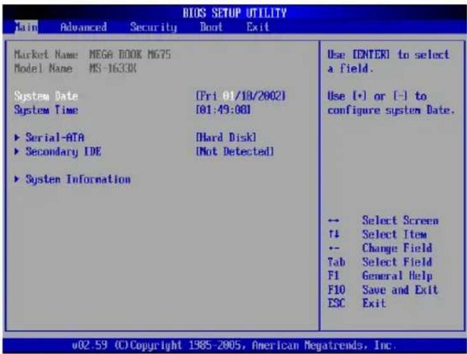The width and height of the screenshot is (467, 354).
Task: Click the F1 key label
Action: [x=333, y=276]
